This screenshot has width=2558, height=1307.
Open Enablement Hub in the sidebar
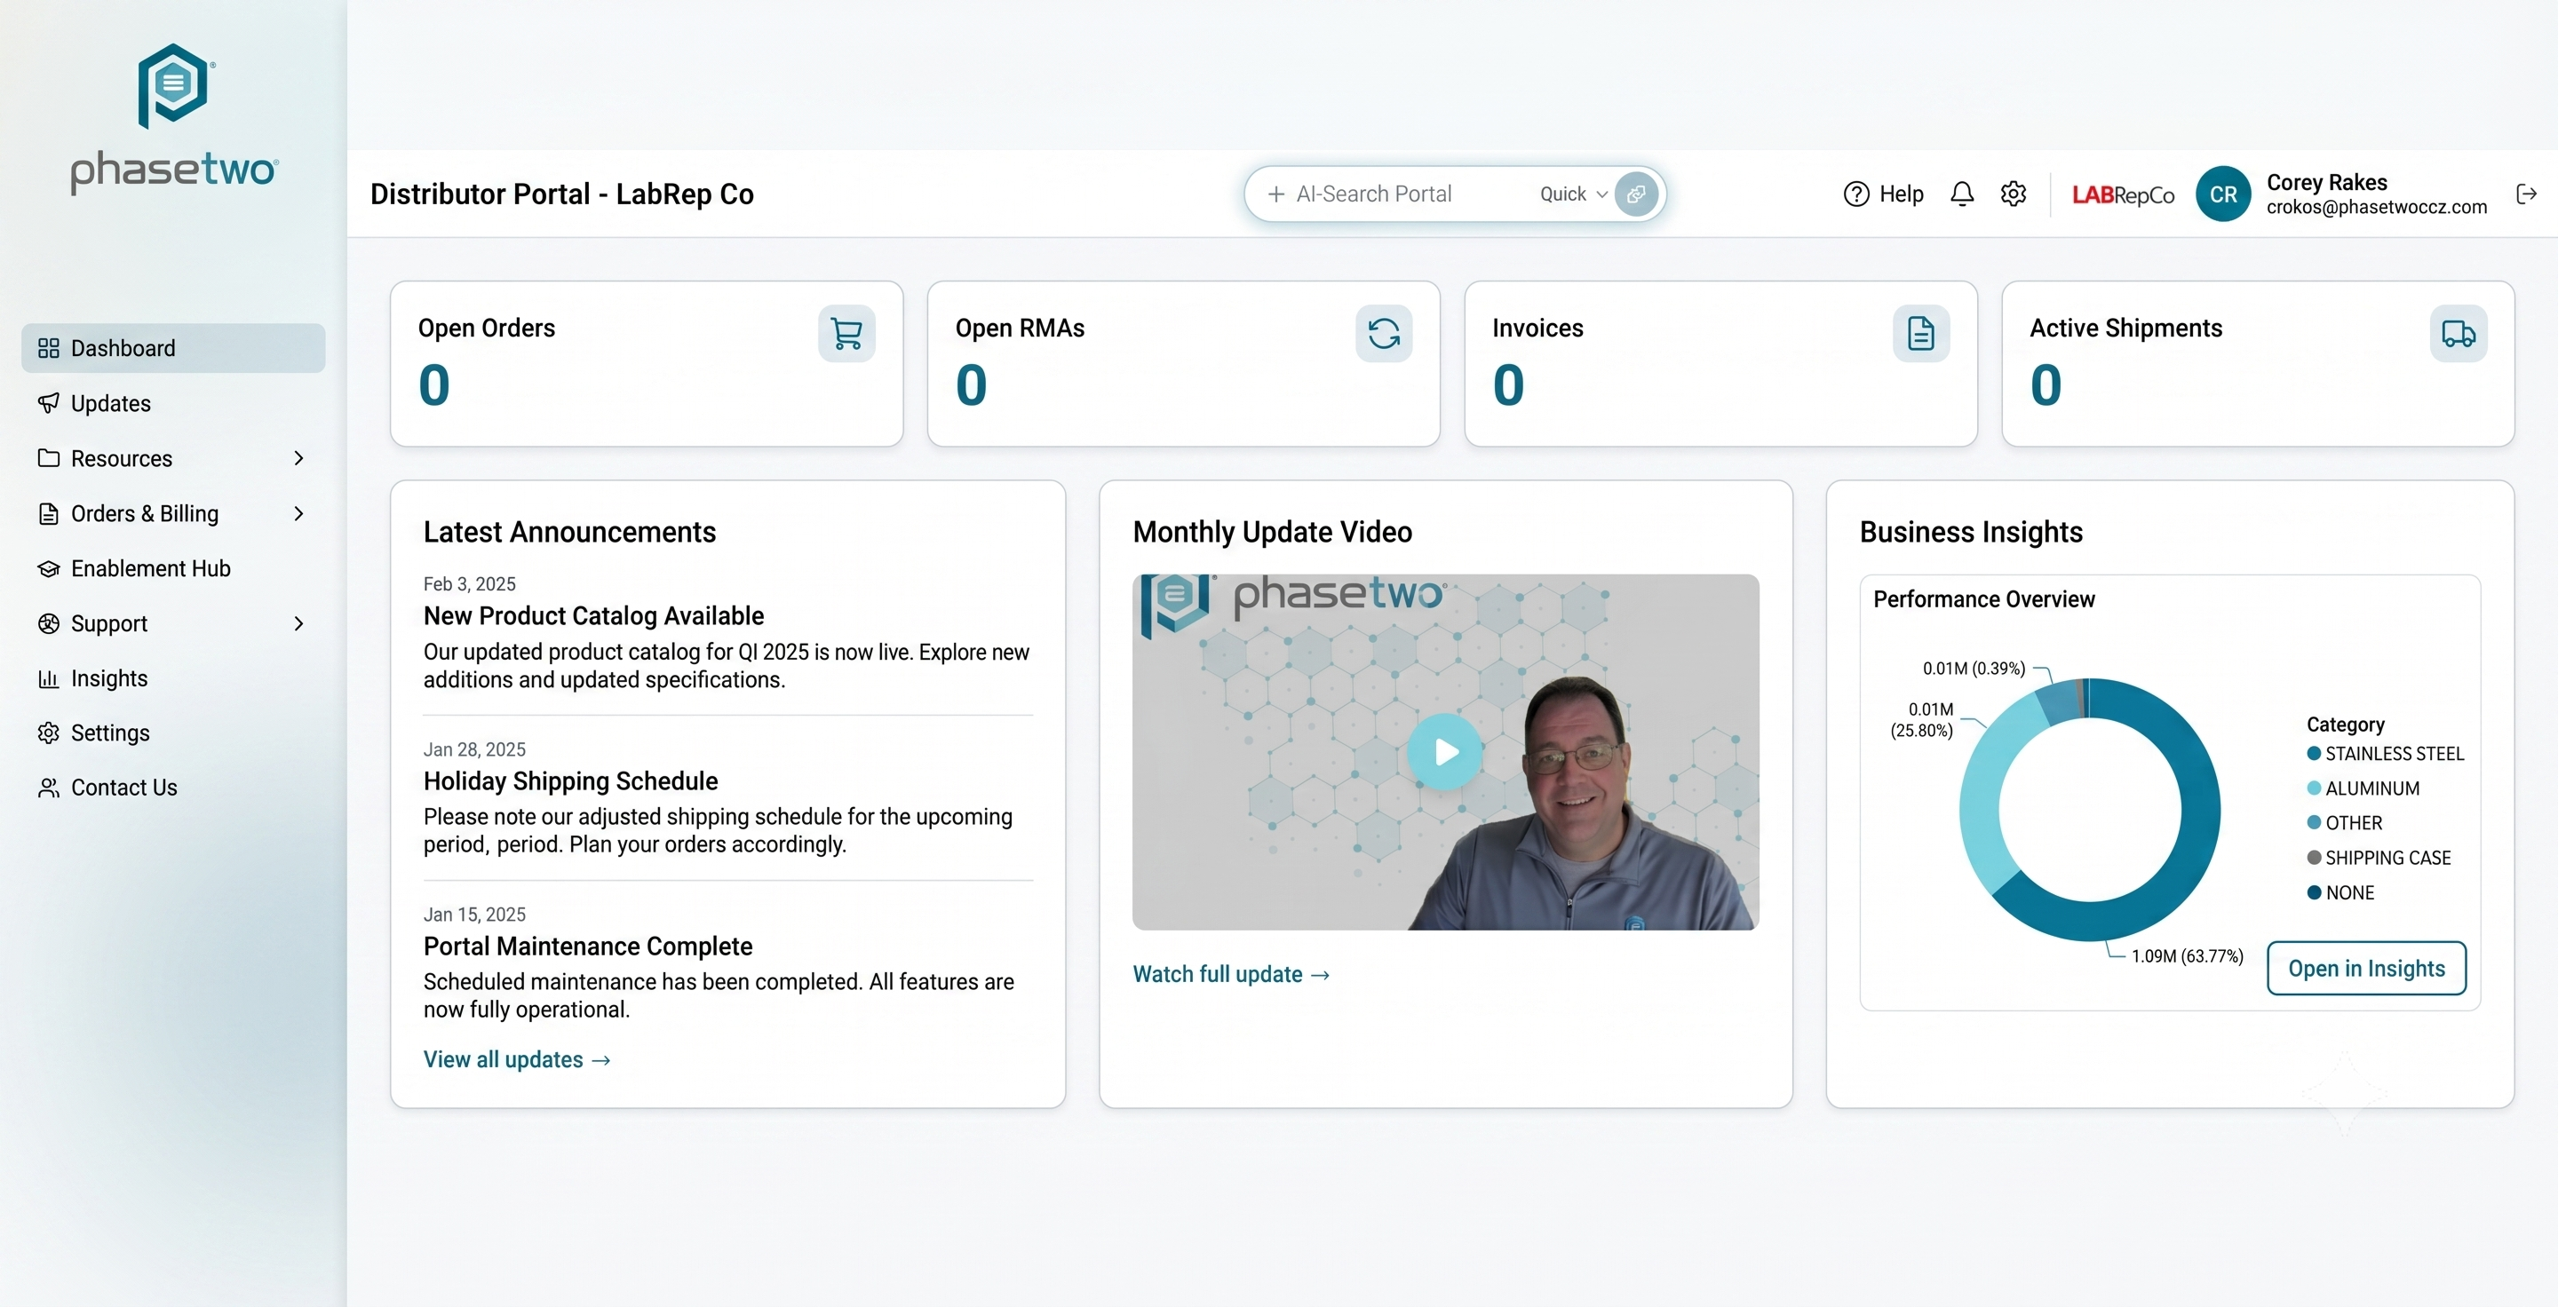[173, 568]
